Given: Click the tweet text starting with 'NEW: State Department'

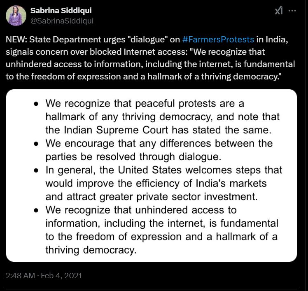Looking at the screenshot, I should (150, 58).
